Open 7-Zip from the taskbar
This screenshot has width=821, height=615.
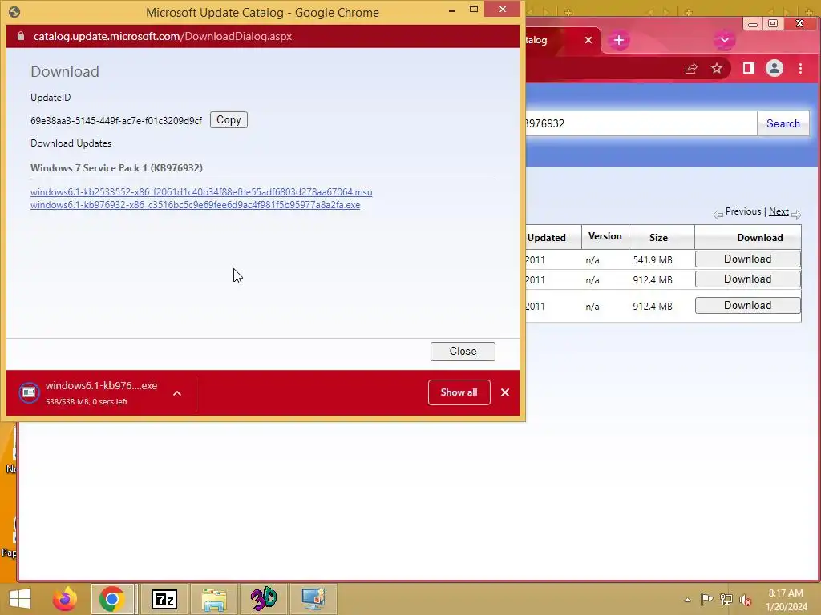point(164,599)
